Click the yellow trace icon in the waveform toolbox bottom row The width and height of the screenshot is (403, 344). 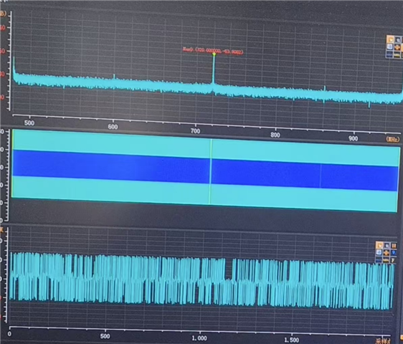[386, 259]
